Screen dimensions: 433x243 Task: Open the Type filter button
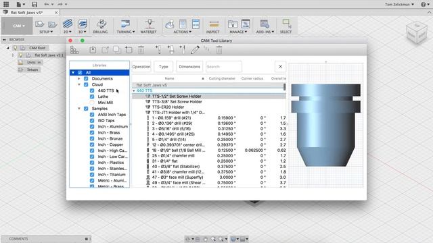coord(164,67)
